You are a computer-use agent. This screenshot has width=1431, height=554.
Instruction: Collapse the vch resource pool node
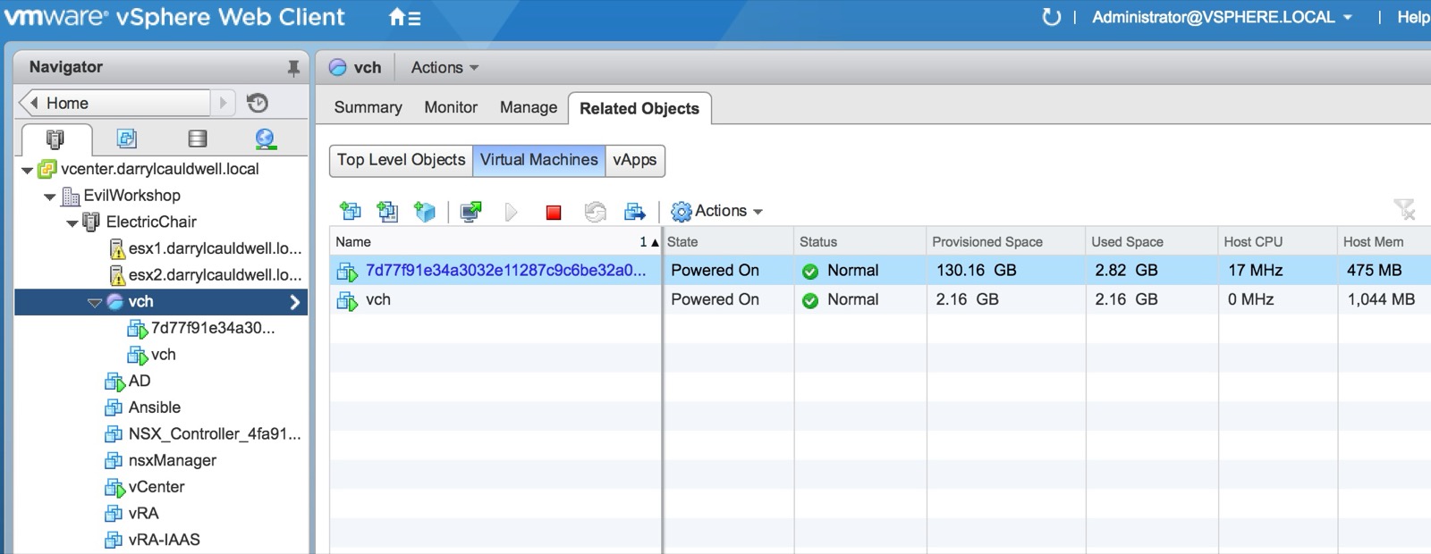coord(94,303)
